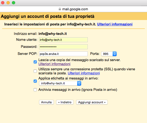Open the Porta 995 dropdown
Screen dimensions: 147x123
(x=109, y=54)
